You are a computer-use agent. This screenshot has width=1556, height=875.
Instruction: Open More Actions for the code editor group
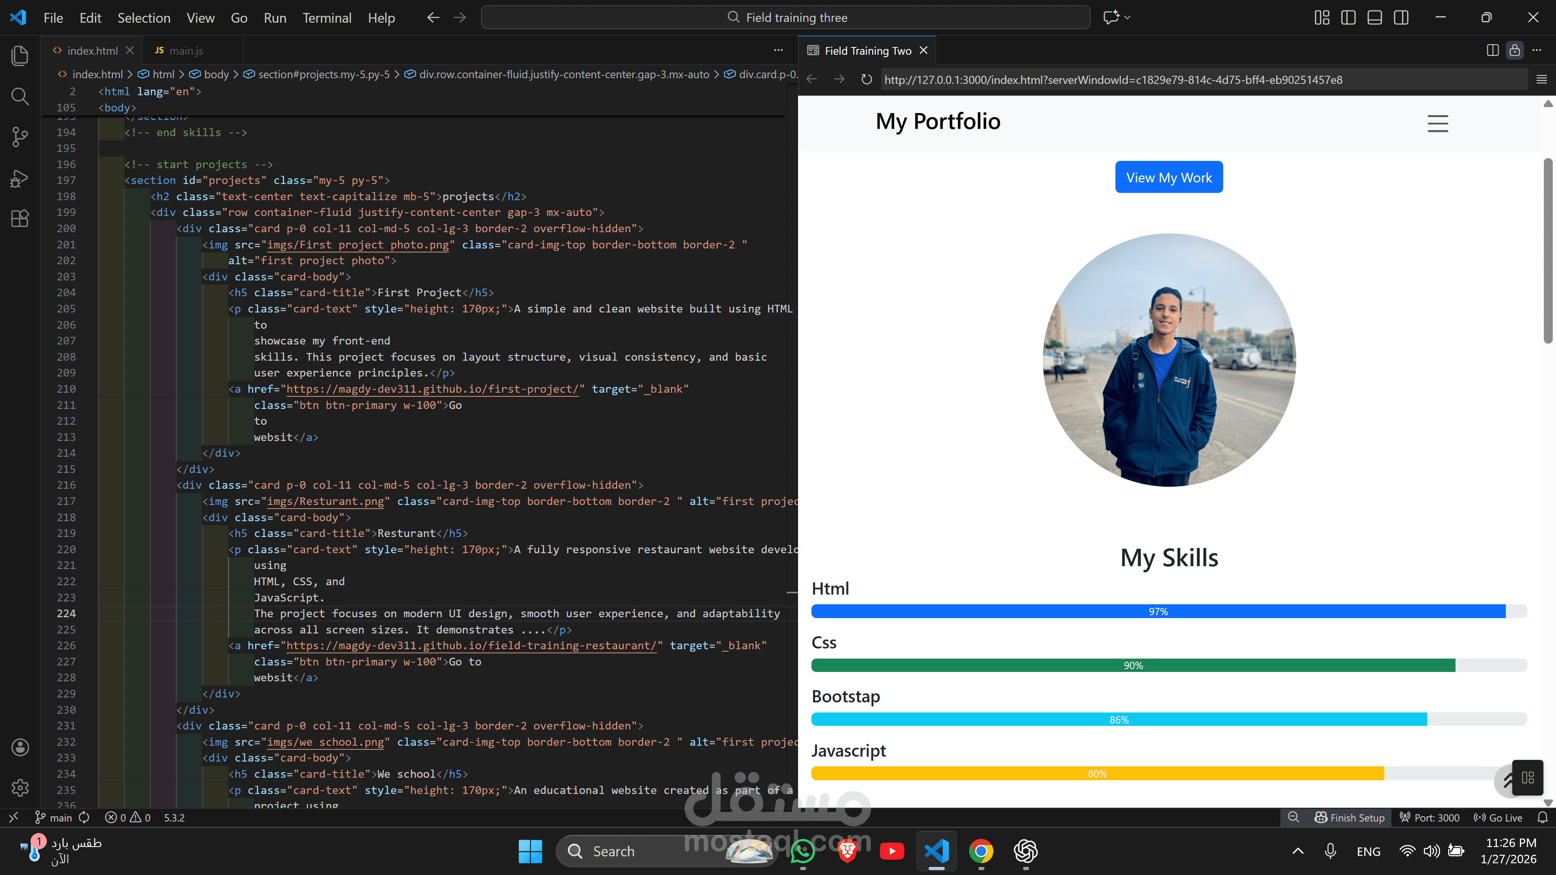pyautogui.click(x=778, y=50)
